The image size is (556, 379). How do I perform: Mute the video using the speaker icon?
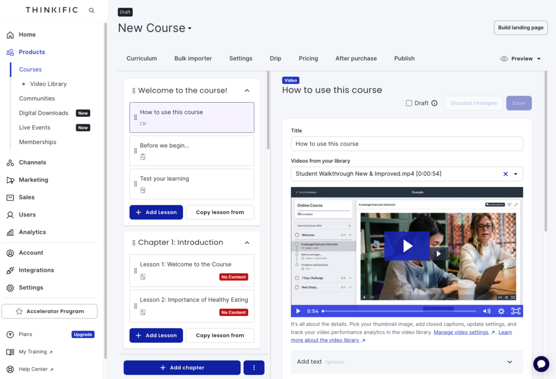[x=486, y=311]
